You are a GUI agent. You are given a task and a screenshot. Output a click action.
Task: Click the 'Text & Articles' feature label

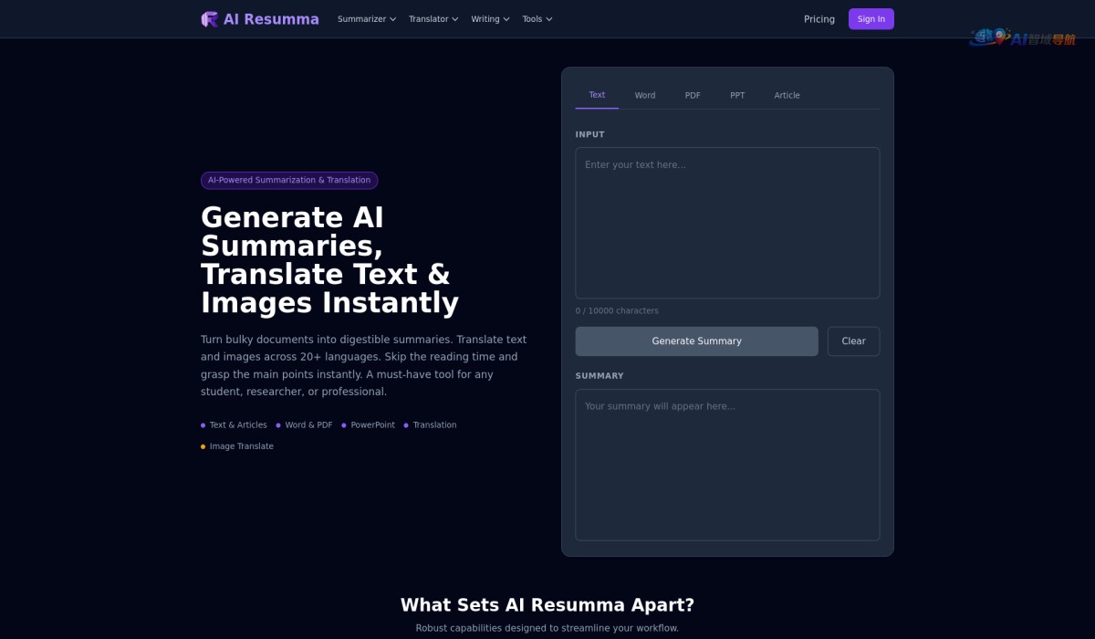tap(238, 425)
